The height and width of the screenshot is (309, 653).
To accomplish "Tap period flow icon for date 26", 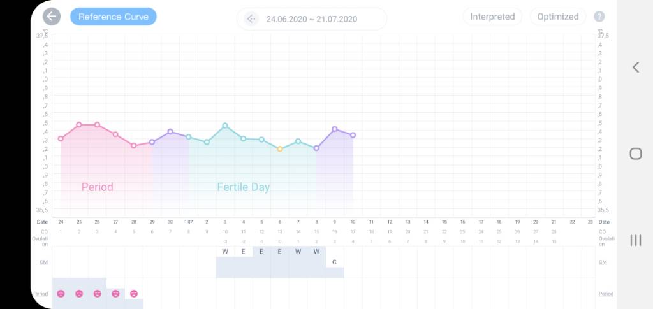I will click(97, 294).
